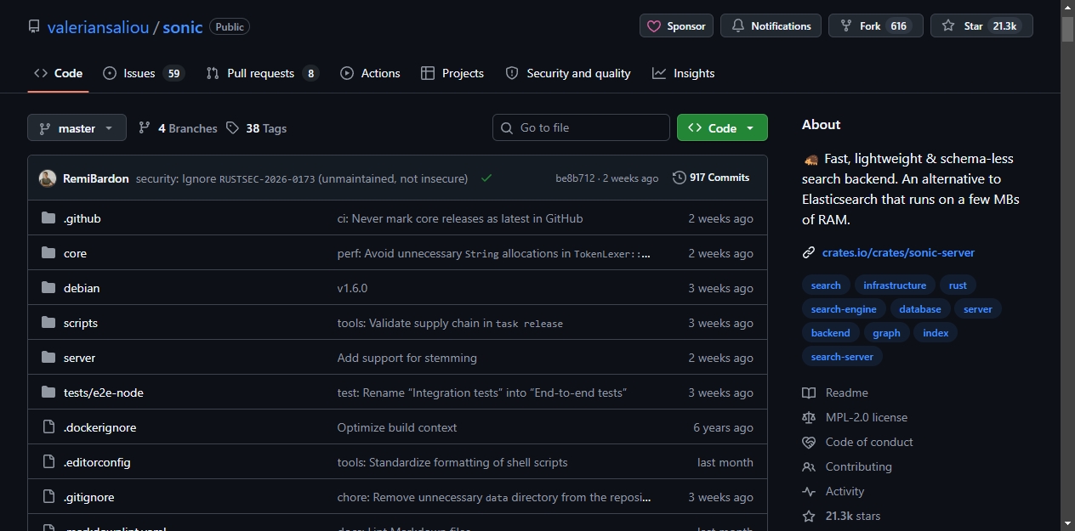Image resolution: width=1075 pixels, height=531 pixels.
Task: Open the .gitignore file
Action: tap(89, 497)
